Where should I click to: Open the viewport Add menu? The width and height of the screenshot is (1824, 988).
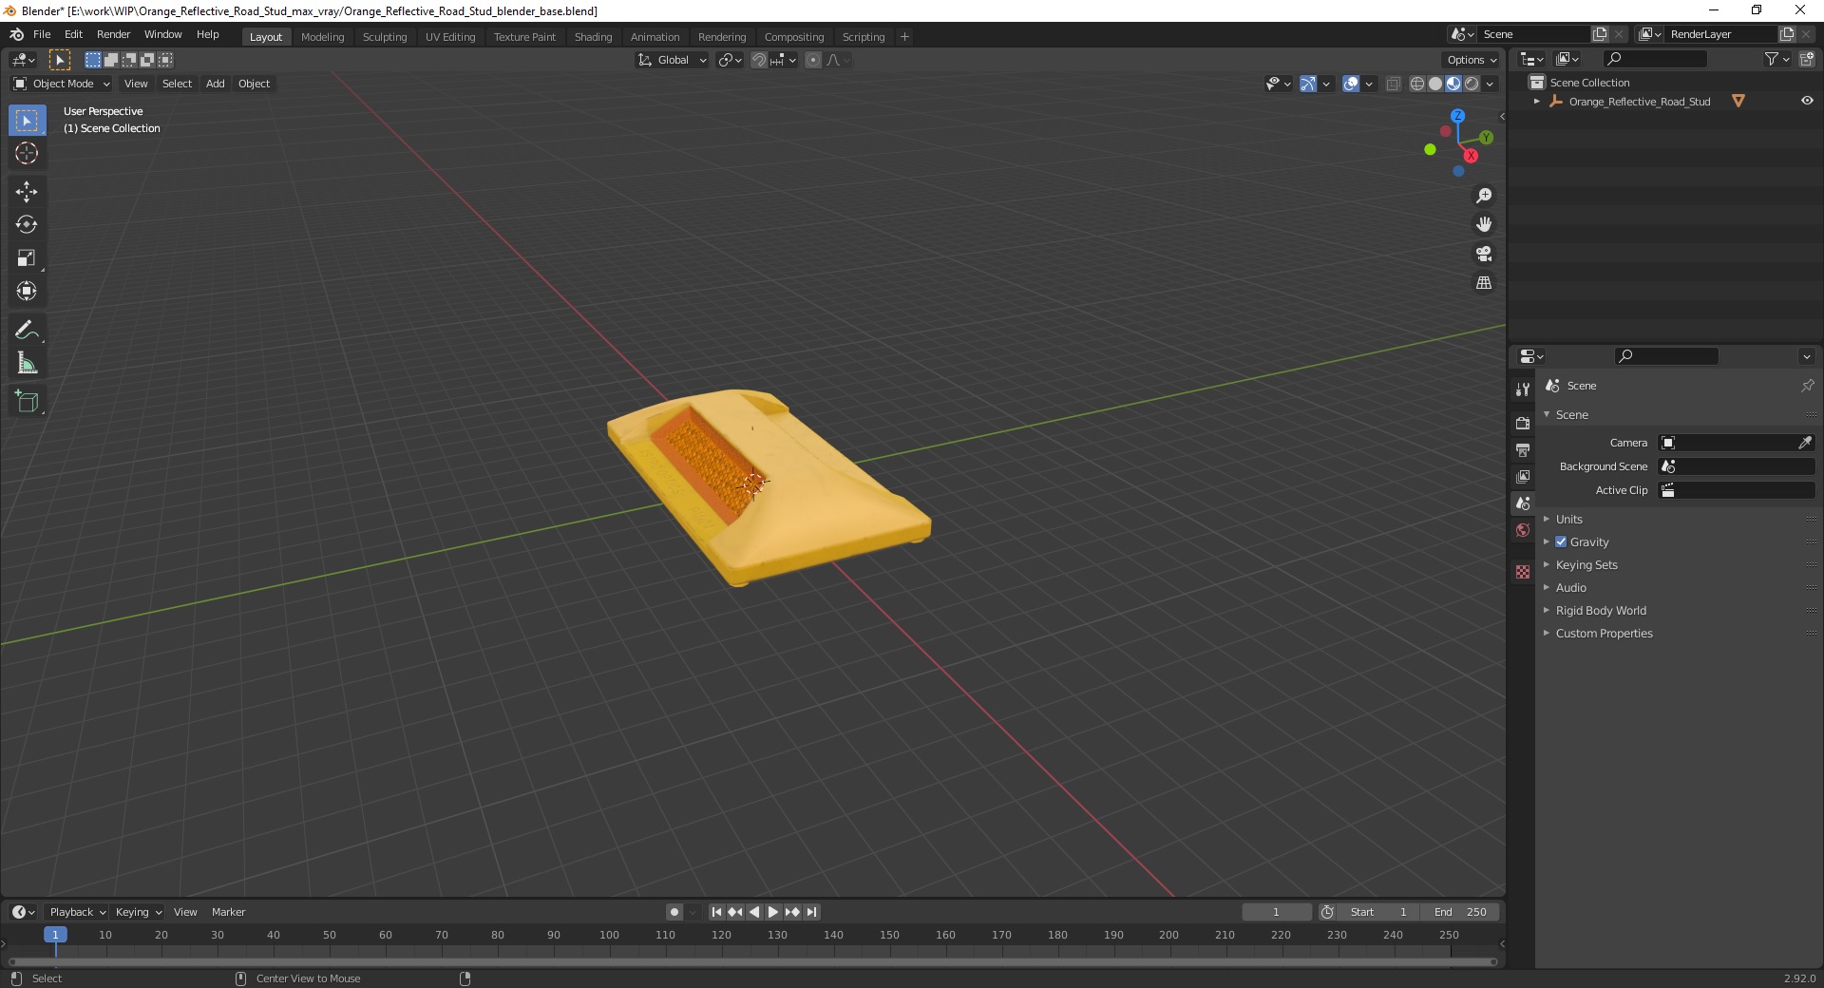pyautogui.click(x=216, y=84)
